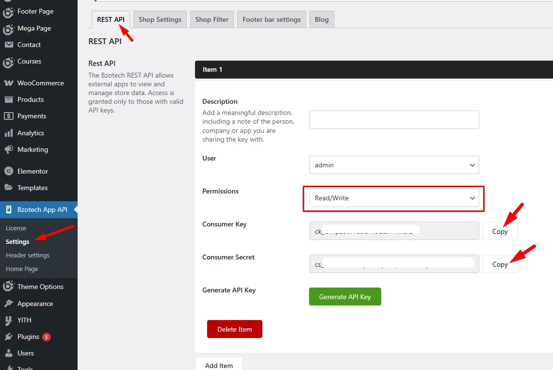The width and height of the screenshot is (553, 370).
Task: Click the Consumer Key field
Action: (394, 231)
